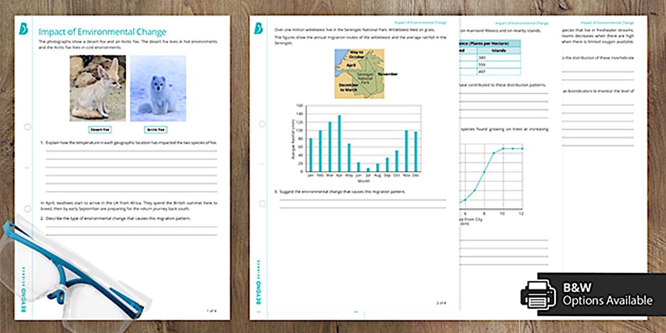Viewport: 666px width, 333px height.
Task: Click the December to March map label
Action: 348,86
